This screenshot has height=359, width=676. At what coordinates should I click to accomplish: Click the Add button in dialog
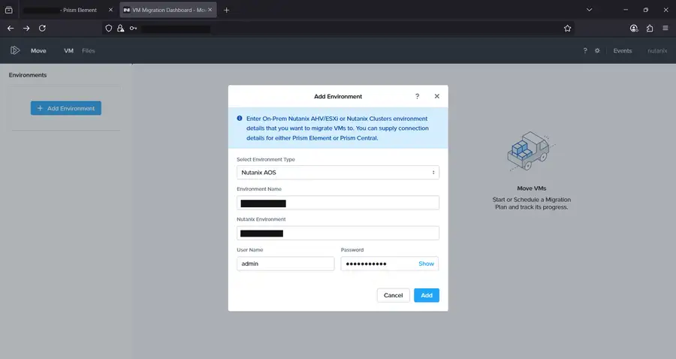pos(427,295)
